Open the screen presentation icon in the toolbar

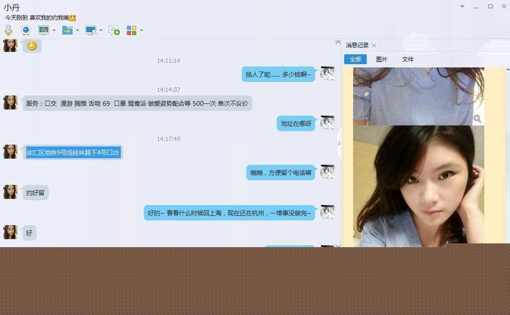click(44, 30)
